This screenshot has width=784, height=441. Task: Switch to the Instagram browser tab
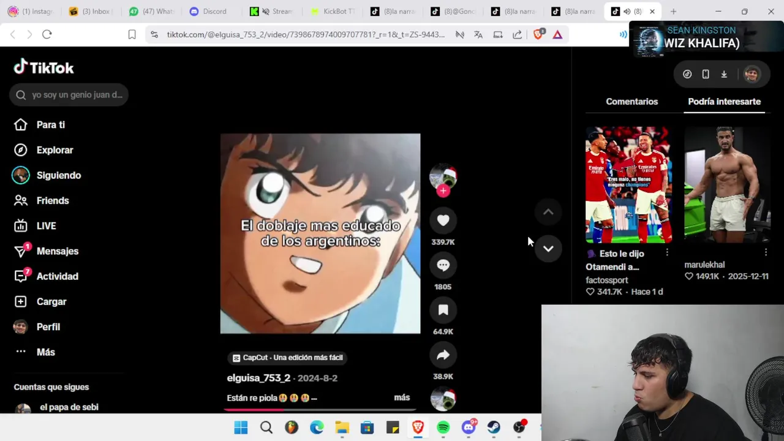pyautogui.click(x=31, y=11)
